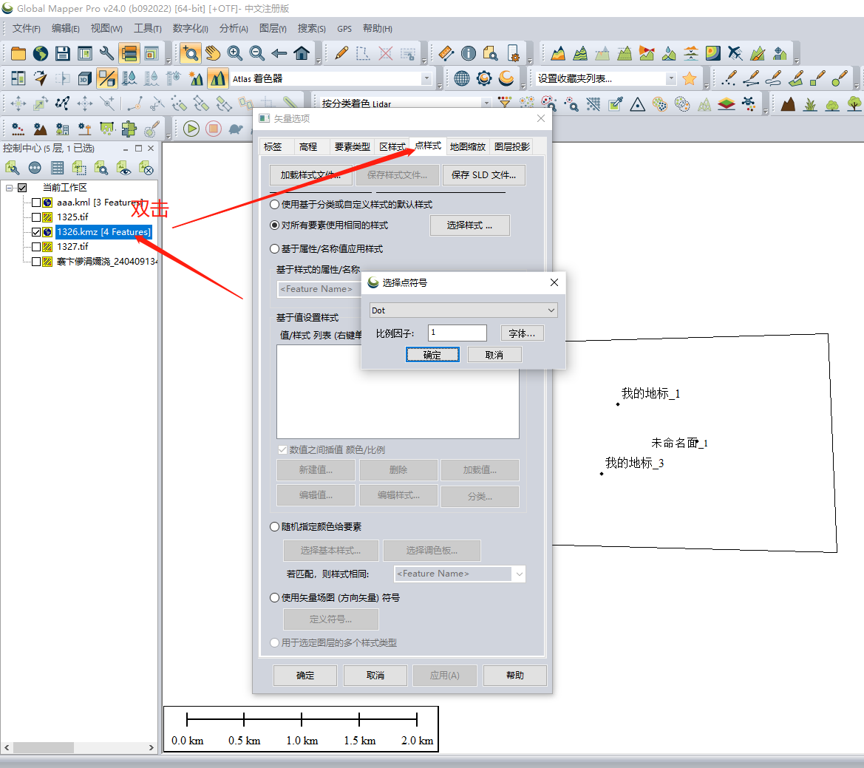Viewport: 864px width, 768px height.
Task: Select radio 基于属性/名称值应用样式
Action: [x=274, y=249]
